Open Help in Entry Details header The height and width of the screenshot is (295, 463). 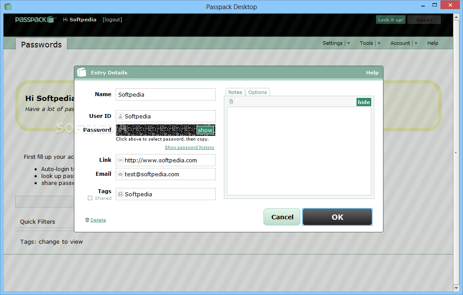click(372, 73)
